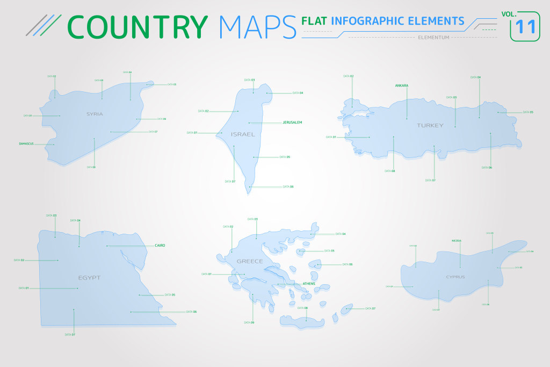Image resolution: width=550 pixels, height=367 pixels.
Task: Click the DATA 07 label below Egypt
Action: pos(70,334)
